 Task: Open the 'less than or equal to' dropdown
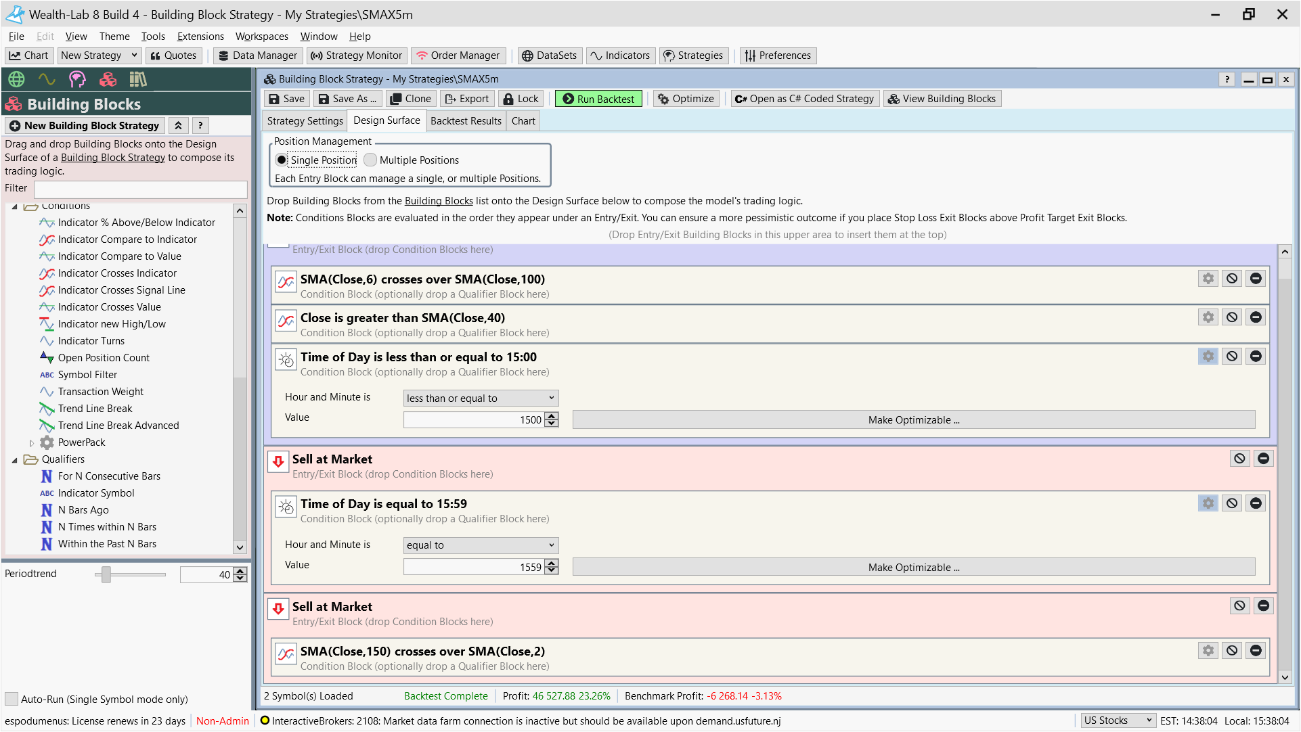(481, 398)
